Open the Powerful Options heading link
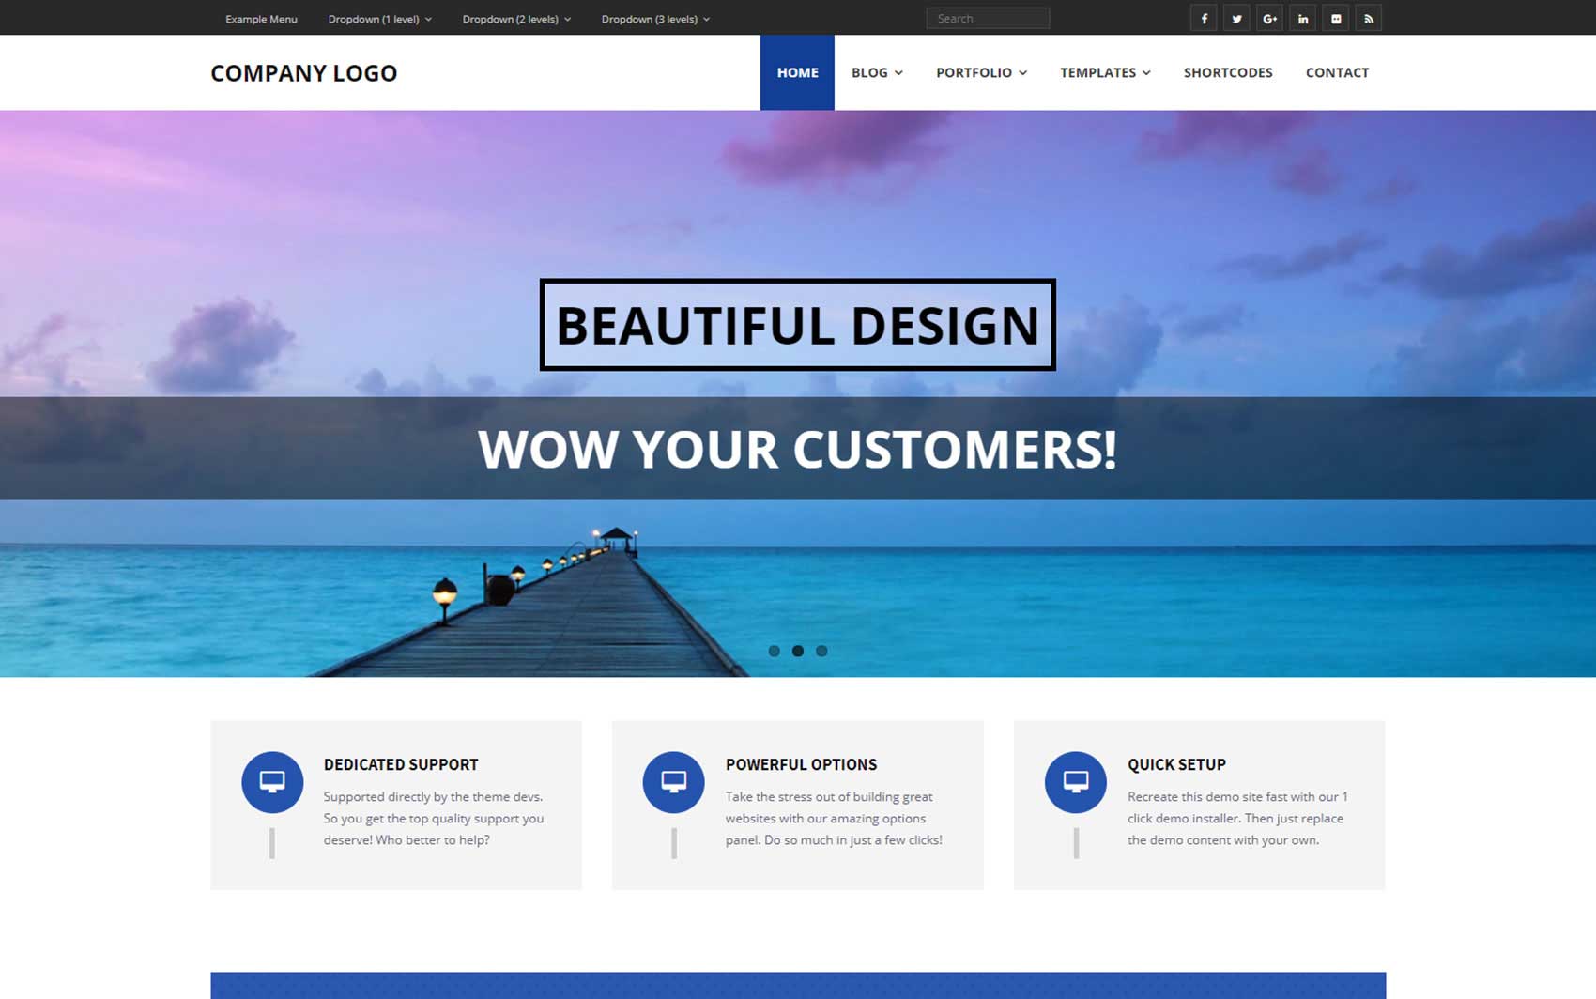The image size is (1596, 999). 801,764
